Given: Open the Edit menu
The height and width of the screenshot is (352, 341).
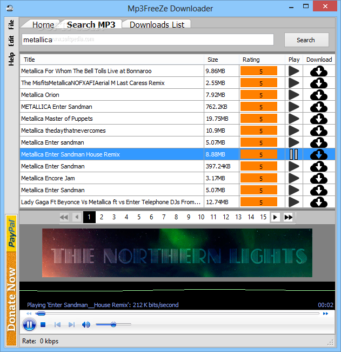Looking at the screenshot, I should [11, 41].
